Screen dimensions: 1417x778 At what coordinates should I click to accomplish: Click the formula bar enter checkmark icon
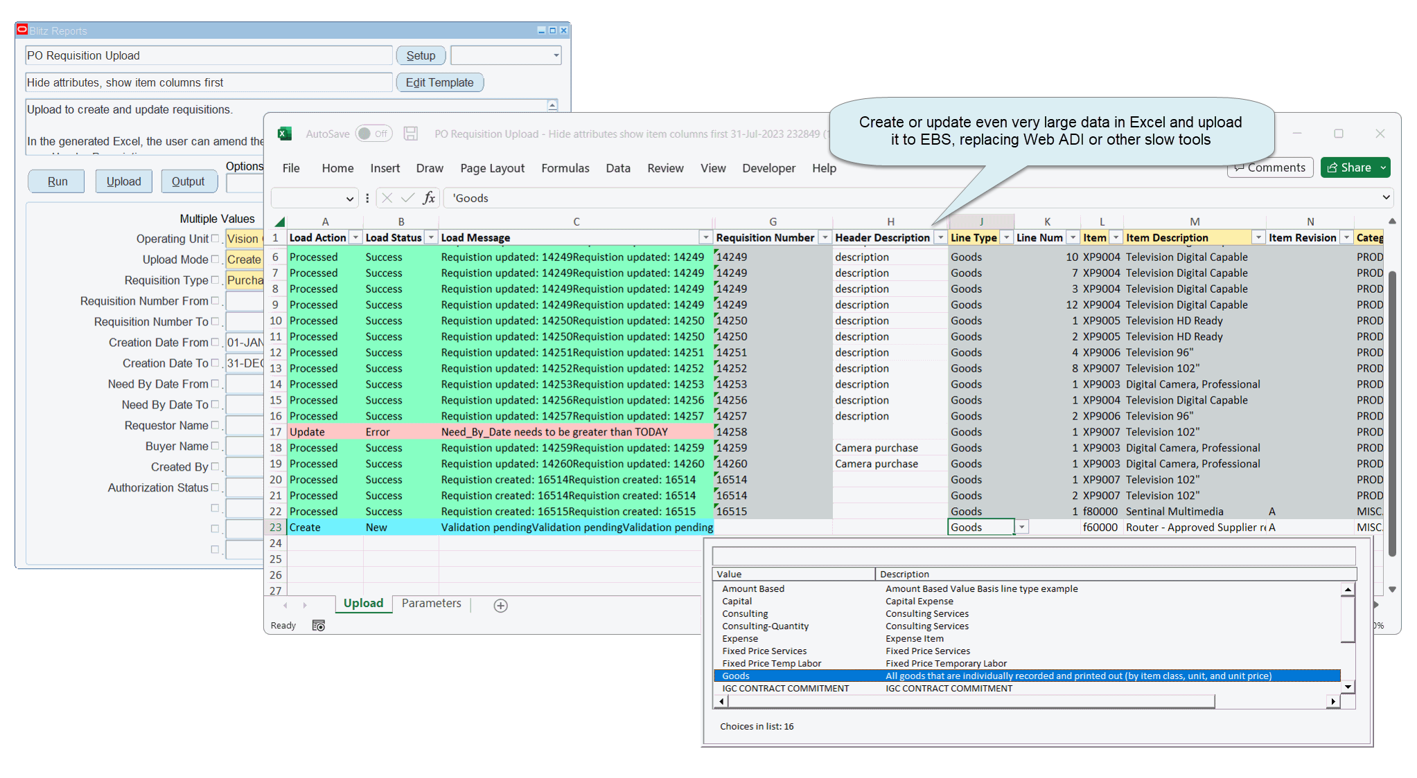[408, 198]
